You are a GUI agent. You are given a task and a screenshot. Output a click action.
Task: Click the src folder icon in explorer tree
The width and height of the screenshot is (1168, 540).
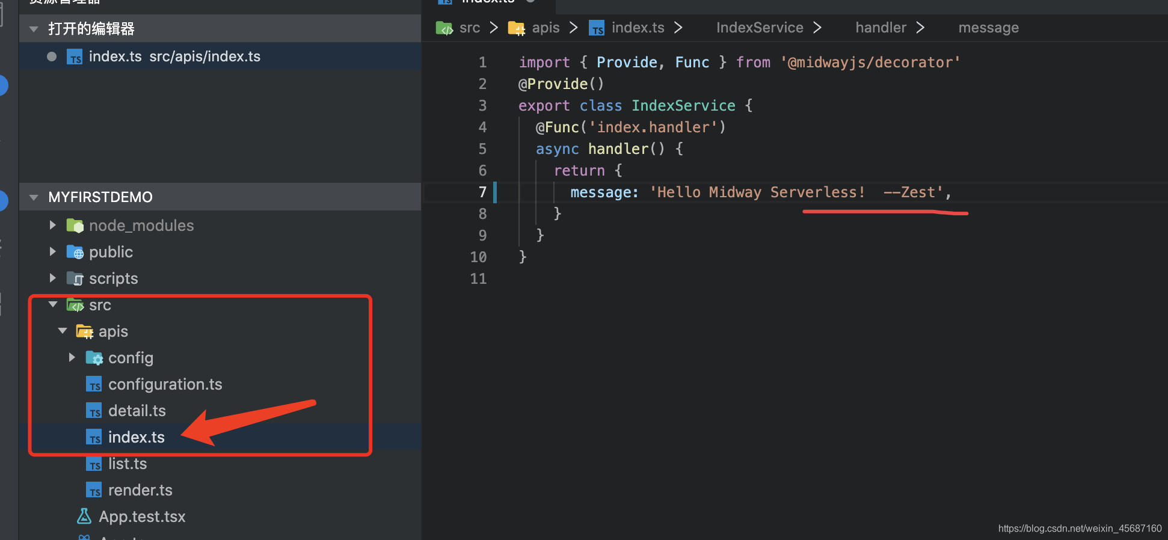coord(75,305)
